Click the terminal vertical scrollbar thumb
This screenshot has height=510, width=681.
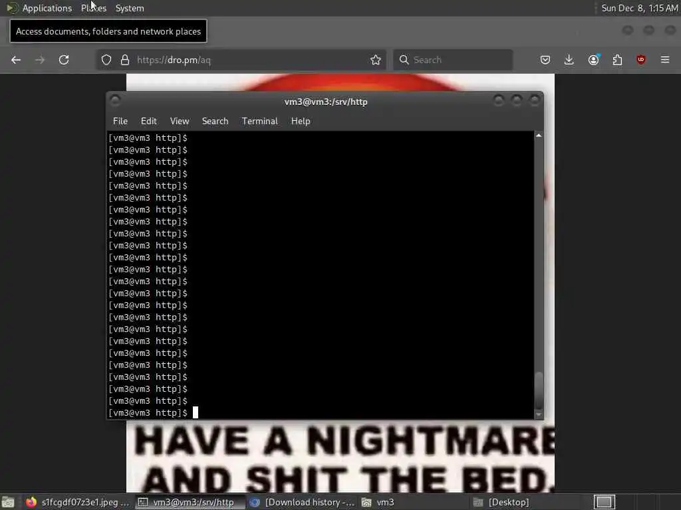coord(539,390)
